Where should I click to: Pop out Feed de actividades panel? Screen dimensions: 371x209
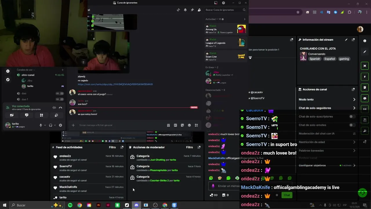click(x=122, y=147)
